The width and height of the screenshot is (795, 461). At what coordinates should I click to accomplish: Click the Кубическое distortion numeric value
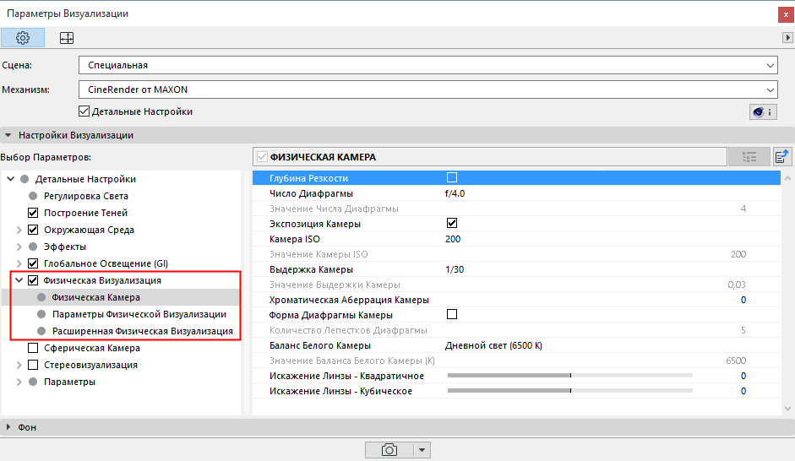[743, 391]
